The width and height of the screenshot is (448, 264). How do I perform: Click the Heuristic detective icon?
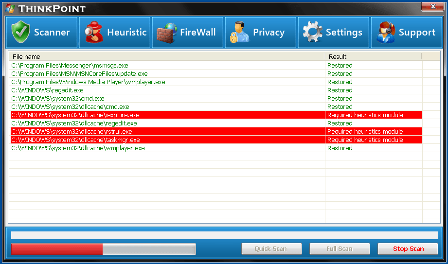click(93, 33)
